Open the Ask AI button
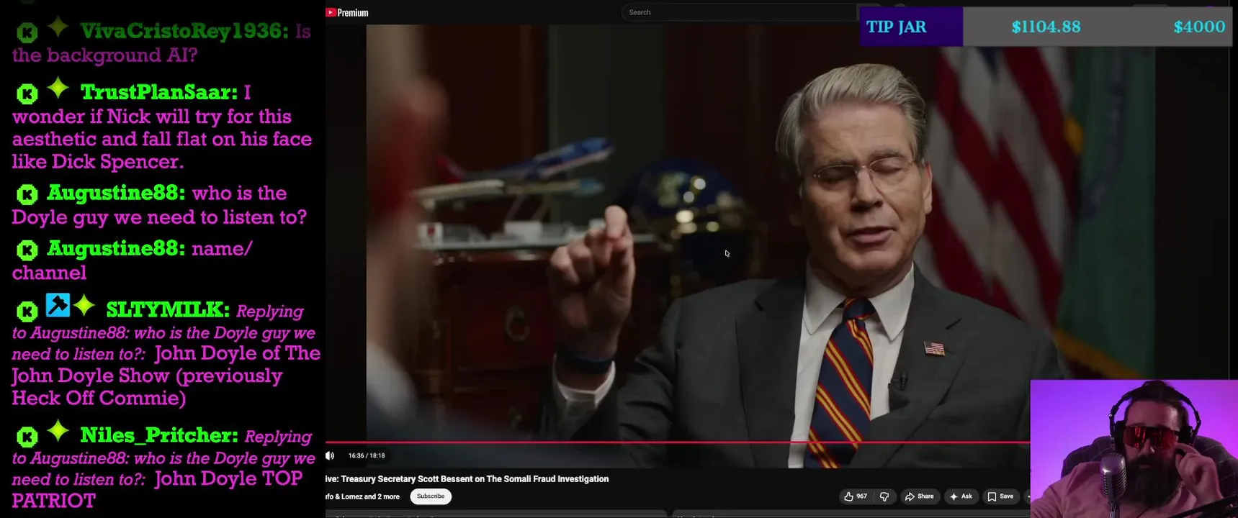This screenshot has width=1238, height=518. tap(961, 496)
